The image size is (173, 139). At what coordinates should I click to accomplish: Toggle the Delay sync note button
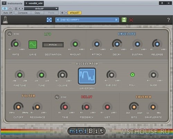[x=57, y=97]
